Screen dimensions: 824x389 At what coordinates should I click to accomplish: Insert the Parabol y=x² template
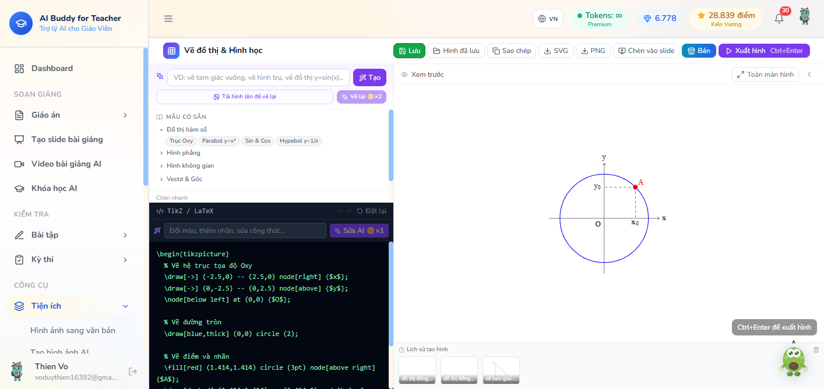click(219, 141)
